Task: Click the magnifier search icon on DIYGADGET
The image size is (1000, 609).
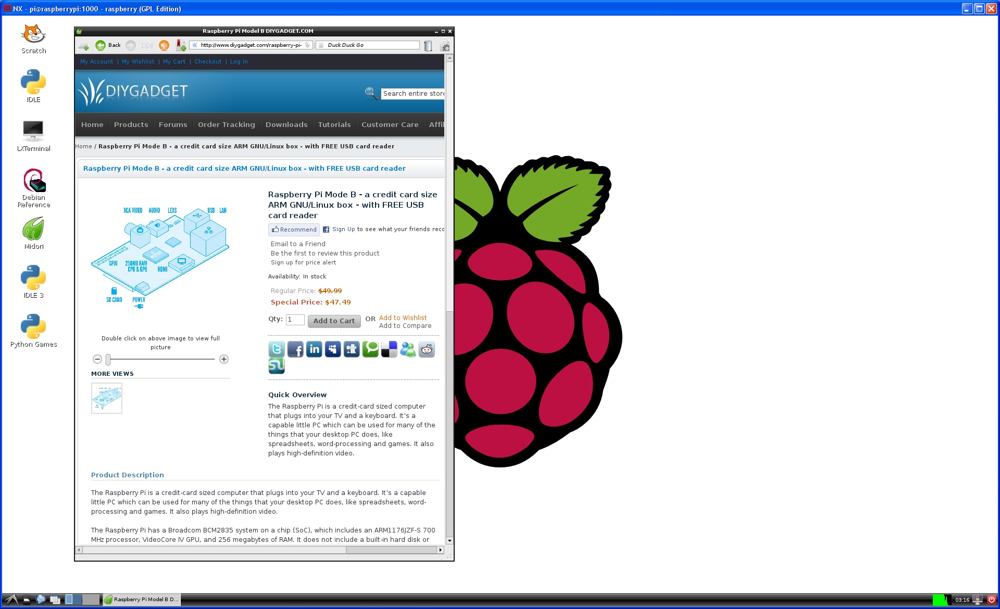Action: tap(371, 93)
